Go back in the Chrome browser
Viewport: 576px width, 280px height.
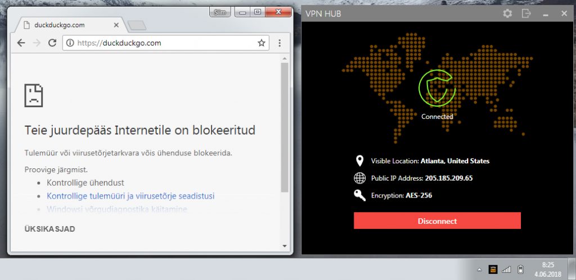point(21,43)
